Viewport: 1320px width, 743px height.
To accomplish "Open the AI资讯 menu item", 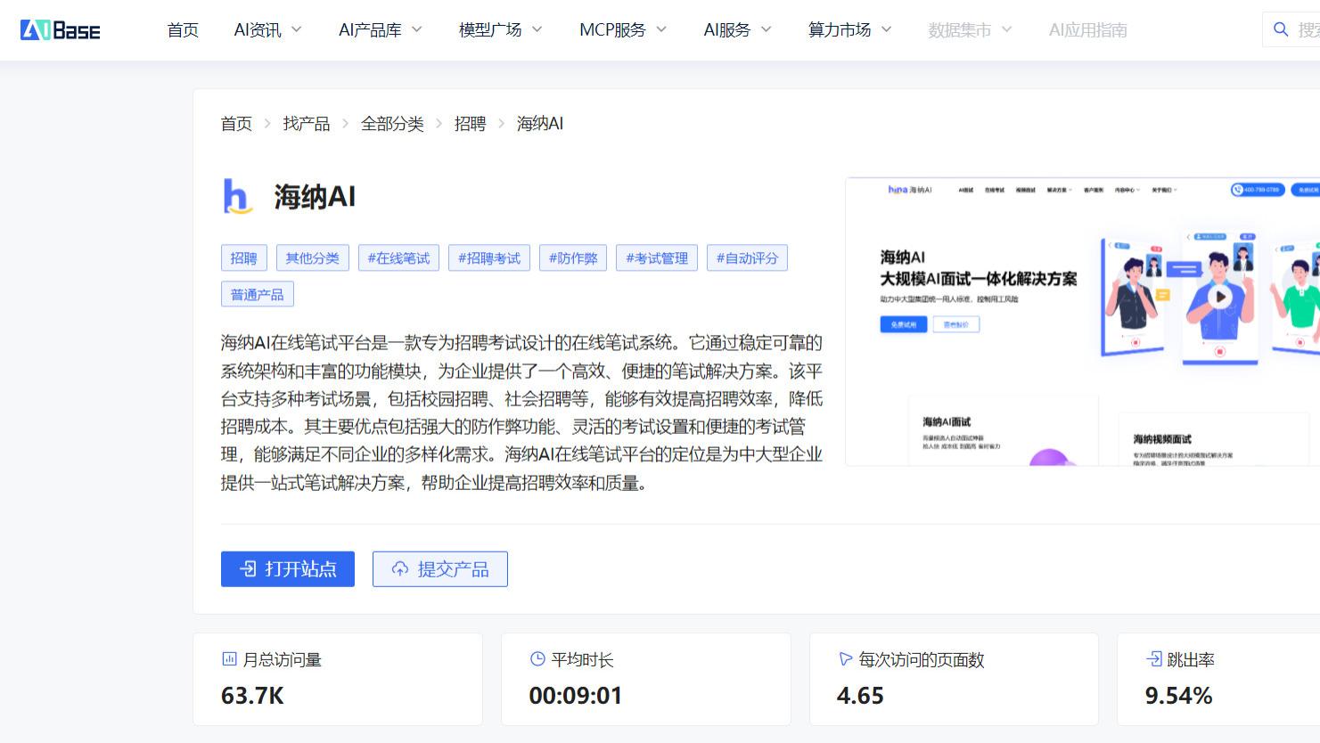I will (258, 30).
